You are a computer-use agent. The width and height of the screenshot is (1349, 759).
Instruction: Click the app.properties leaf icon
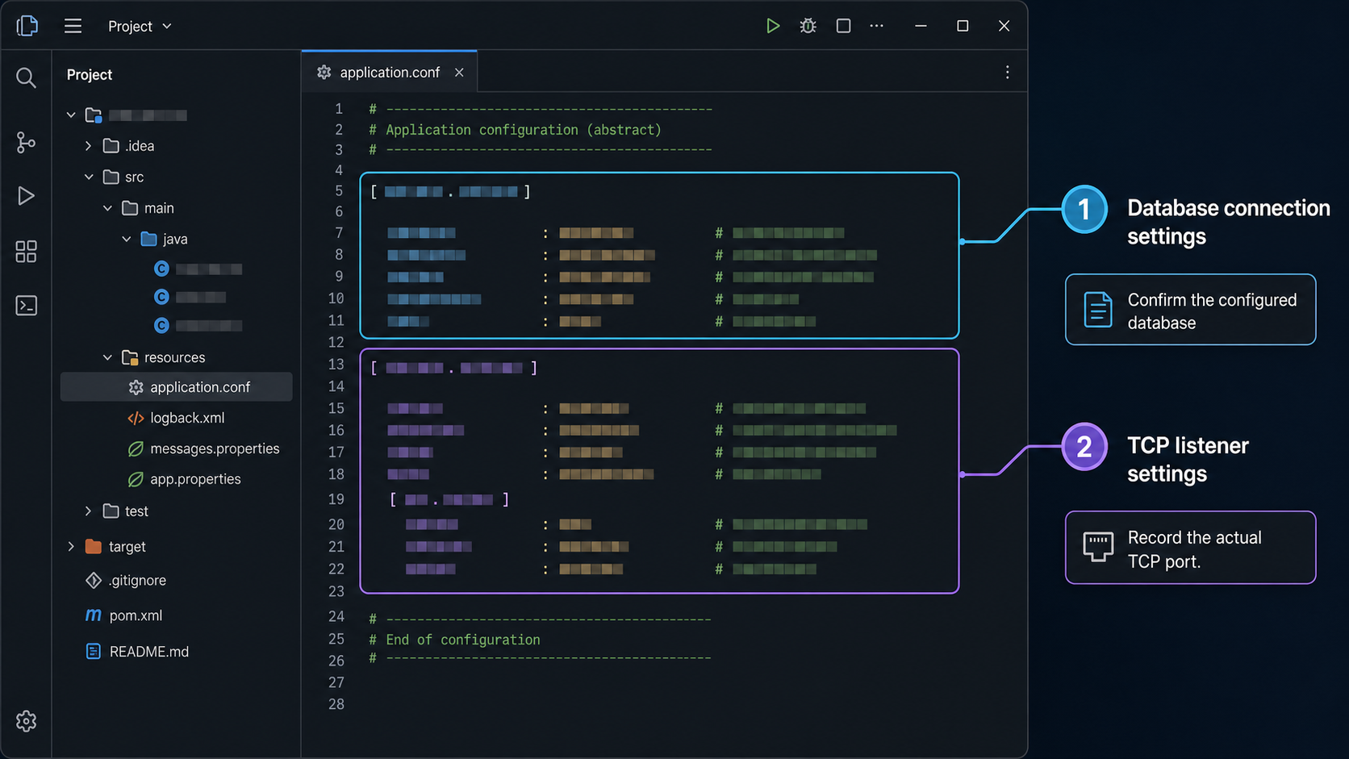point(136,479)
